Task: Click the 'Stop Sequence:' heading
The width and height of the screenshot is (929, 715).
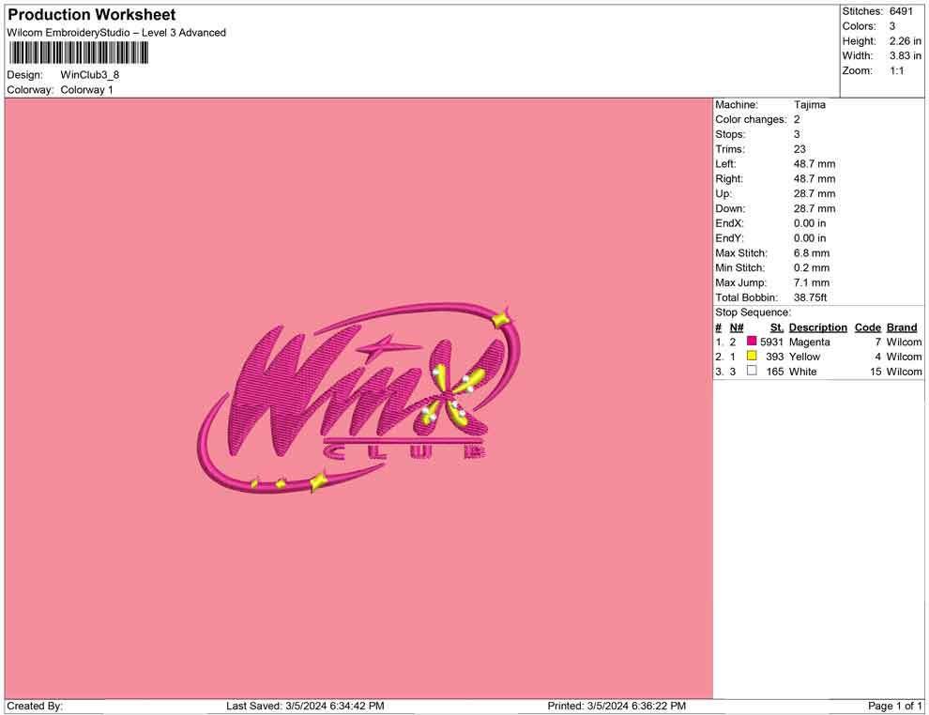Action: [x=753, y=312]
